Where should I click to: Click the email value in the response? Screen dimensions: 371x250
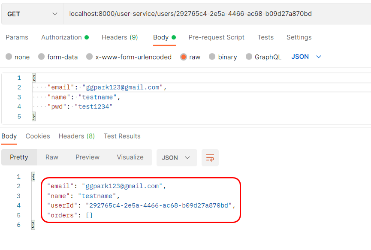coord(122,186)
